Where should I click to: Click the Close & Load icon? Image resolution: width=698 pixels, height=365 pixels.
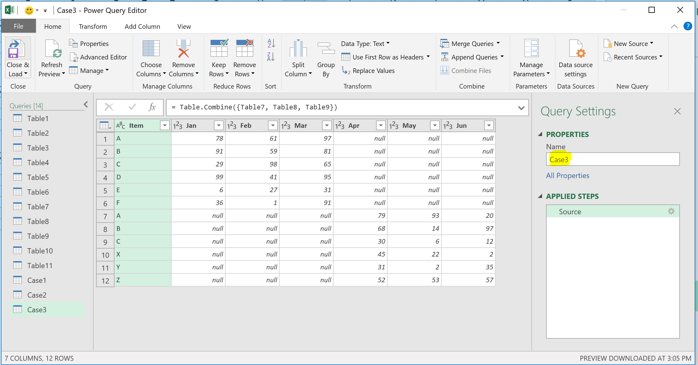17,49
